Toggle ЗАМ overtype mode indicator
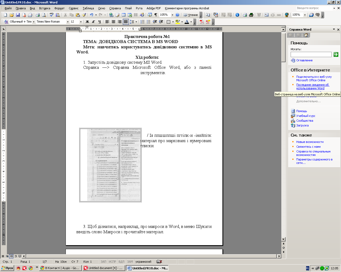This screenshot has width=341, height=272. click(130, 262)
